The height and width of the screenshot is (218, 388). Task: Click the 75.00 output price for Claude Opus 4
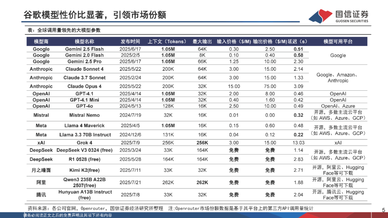[270, 86]
